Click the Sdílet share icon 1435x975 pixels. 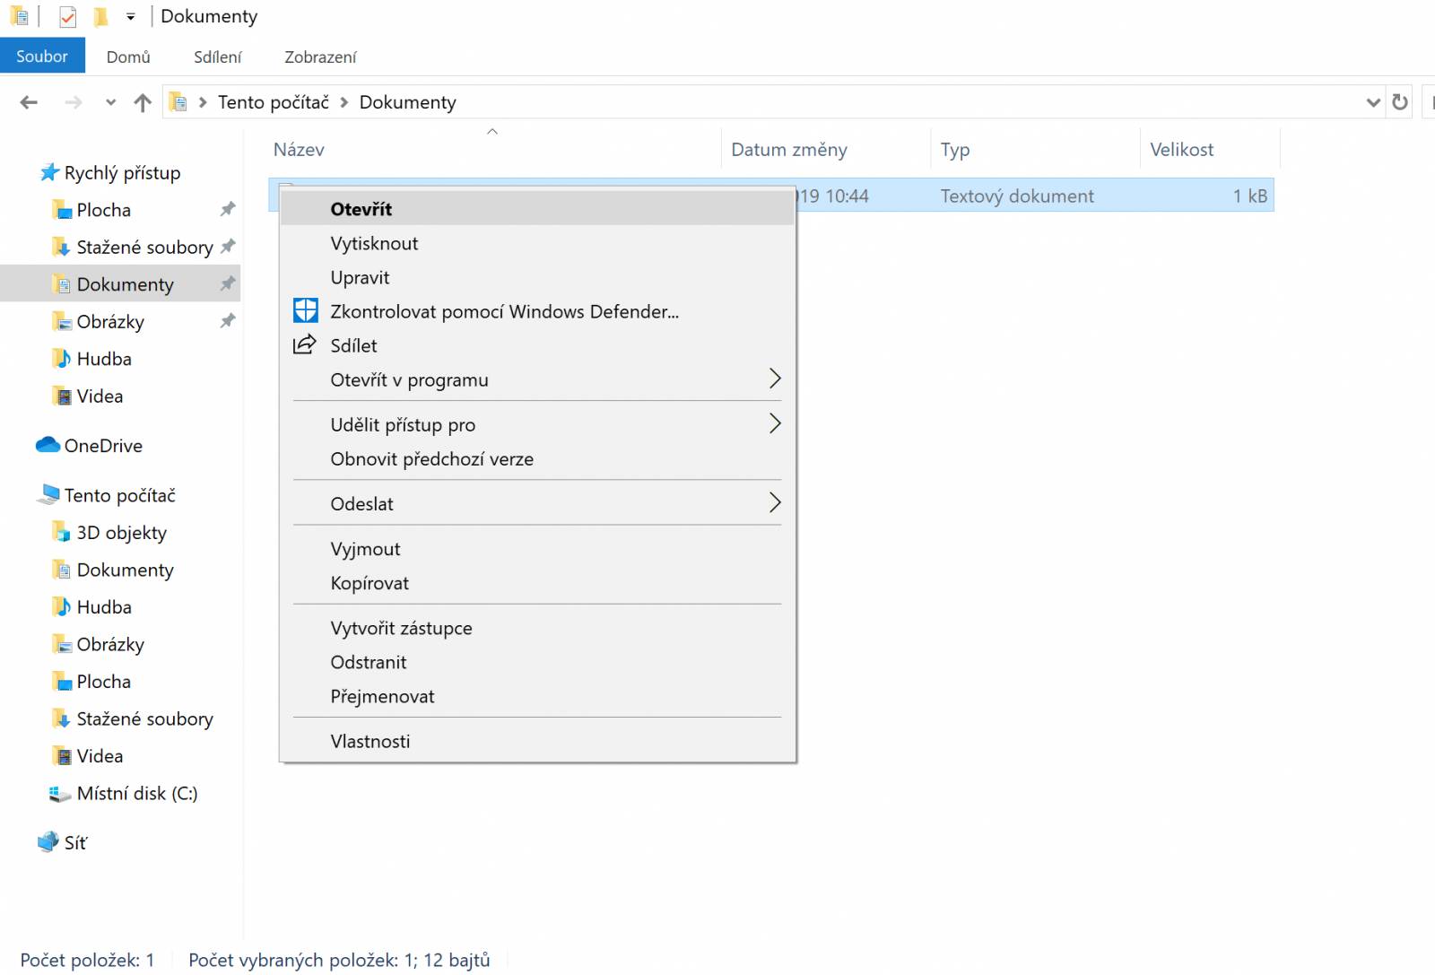[305, 344]
